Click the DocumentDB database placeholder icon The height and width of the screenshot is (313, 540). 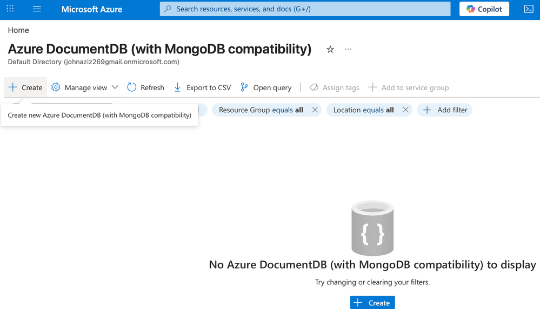[372, 228]
